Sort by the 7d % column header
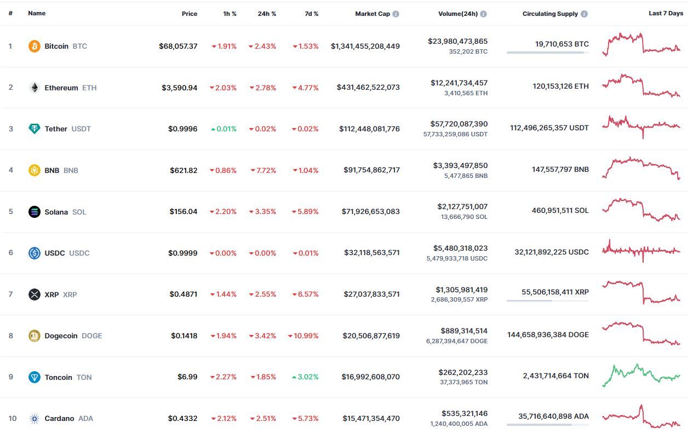 point(312,14)
